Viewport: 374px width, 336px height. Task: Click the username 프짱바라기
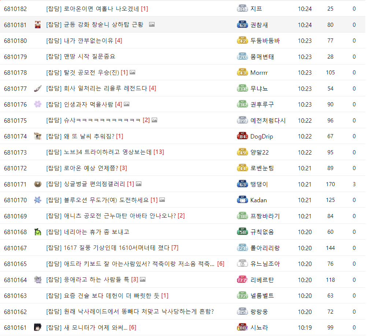265,216
